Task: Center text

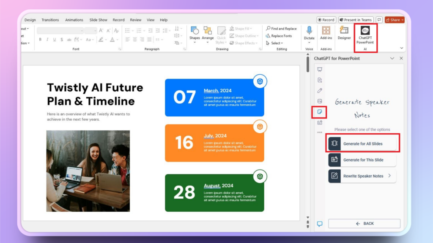Action: point(135,40)
